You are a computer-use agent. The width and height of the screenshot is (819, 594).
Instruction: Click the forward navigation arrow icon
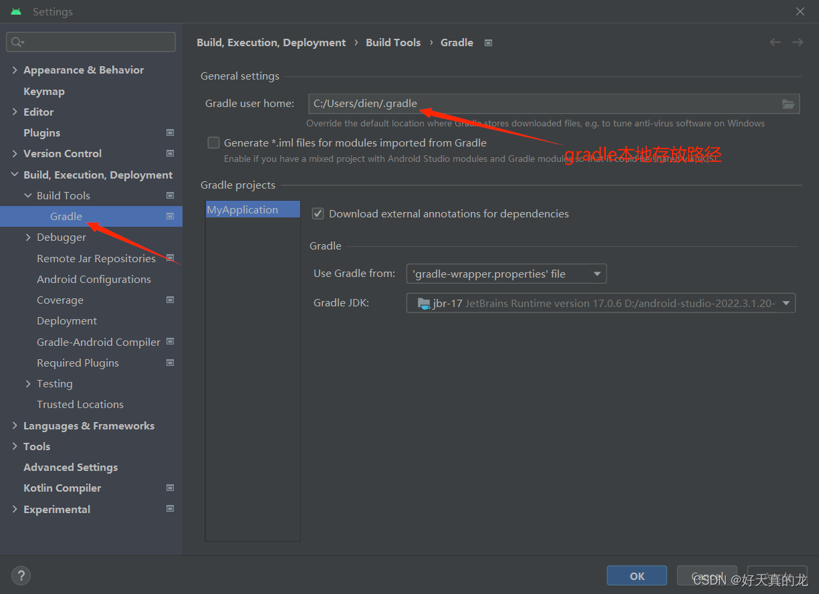point(798,42)
